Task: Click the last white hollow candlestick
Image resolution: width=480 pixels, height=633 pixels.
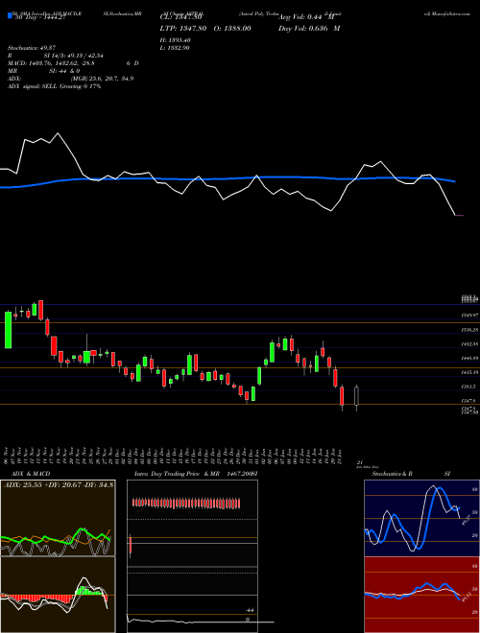Action: [x=356, y=397]
